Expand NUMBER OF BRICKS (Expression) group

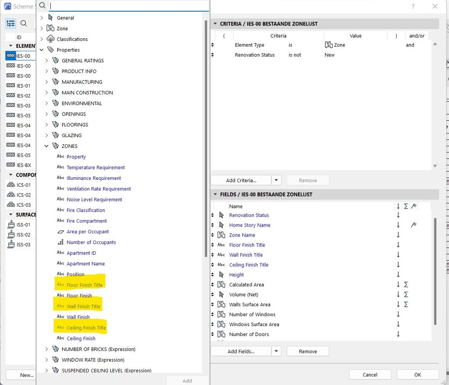pos(47,349)
